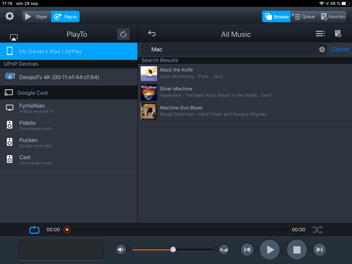Stop playback
This screenshot has height=264, width=352.
pyautogui.click(x=297, y=250)
